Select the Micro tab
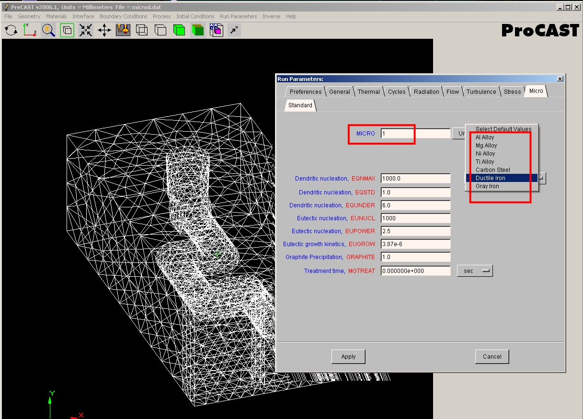The image size is (583, 419). 536,91
